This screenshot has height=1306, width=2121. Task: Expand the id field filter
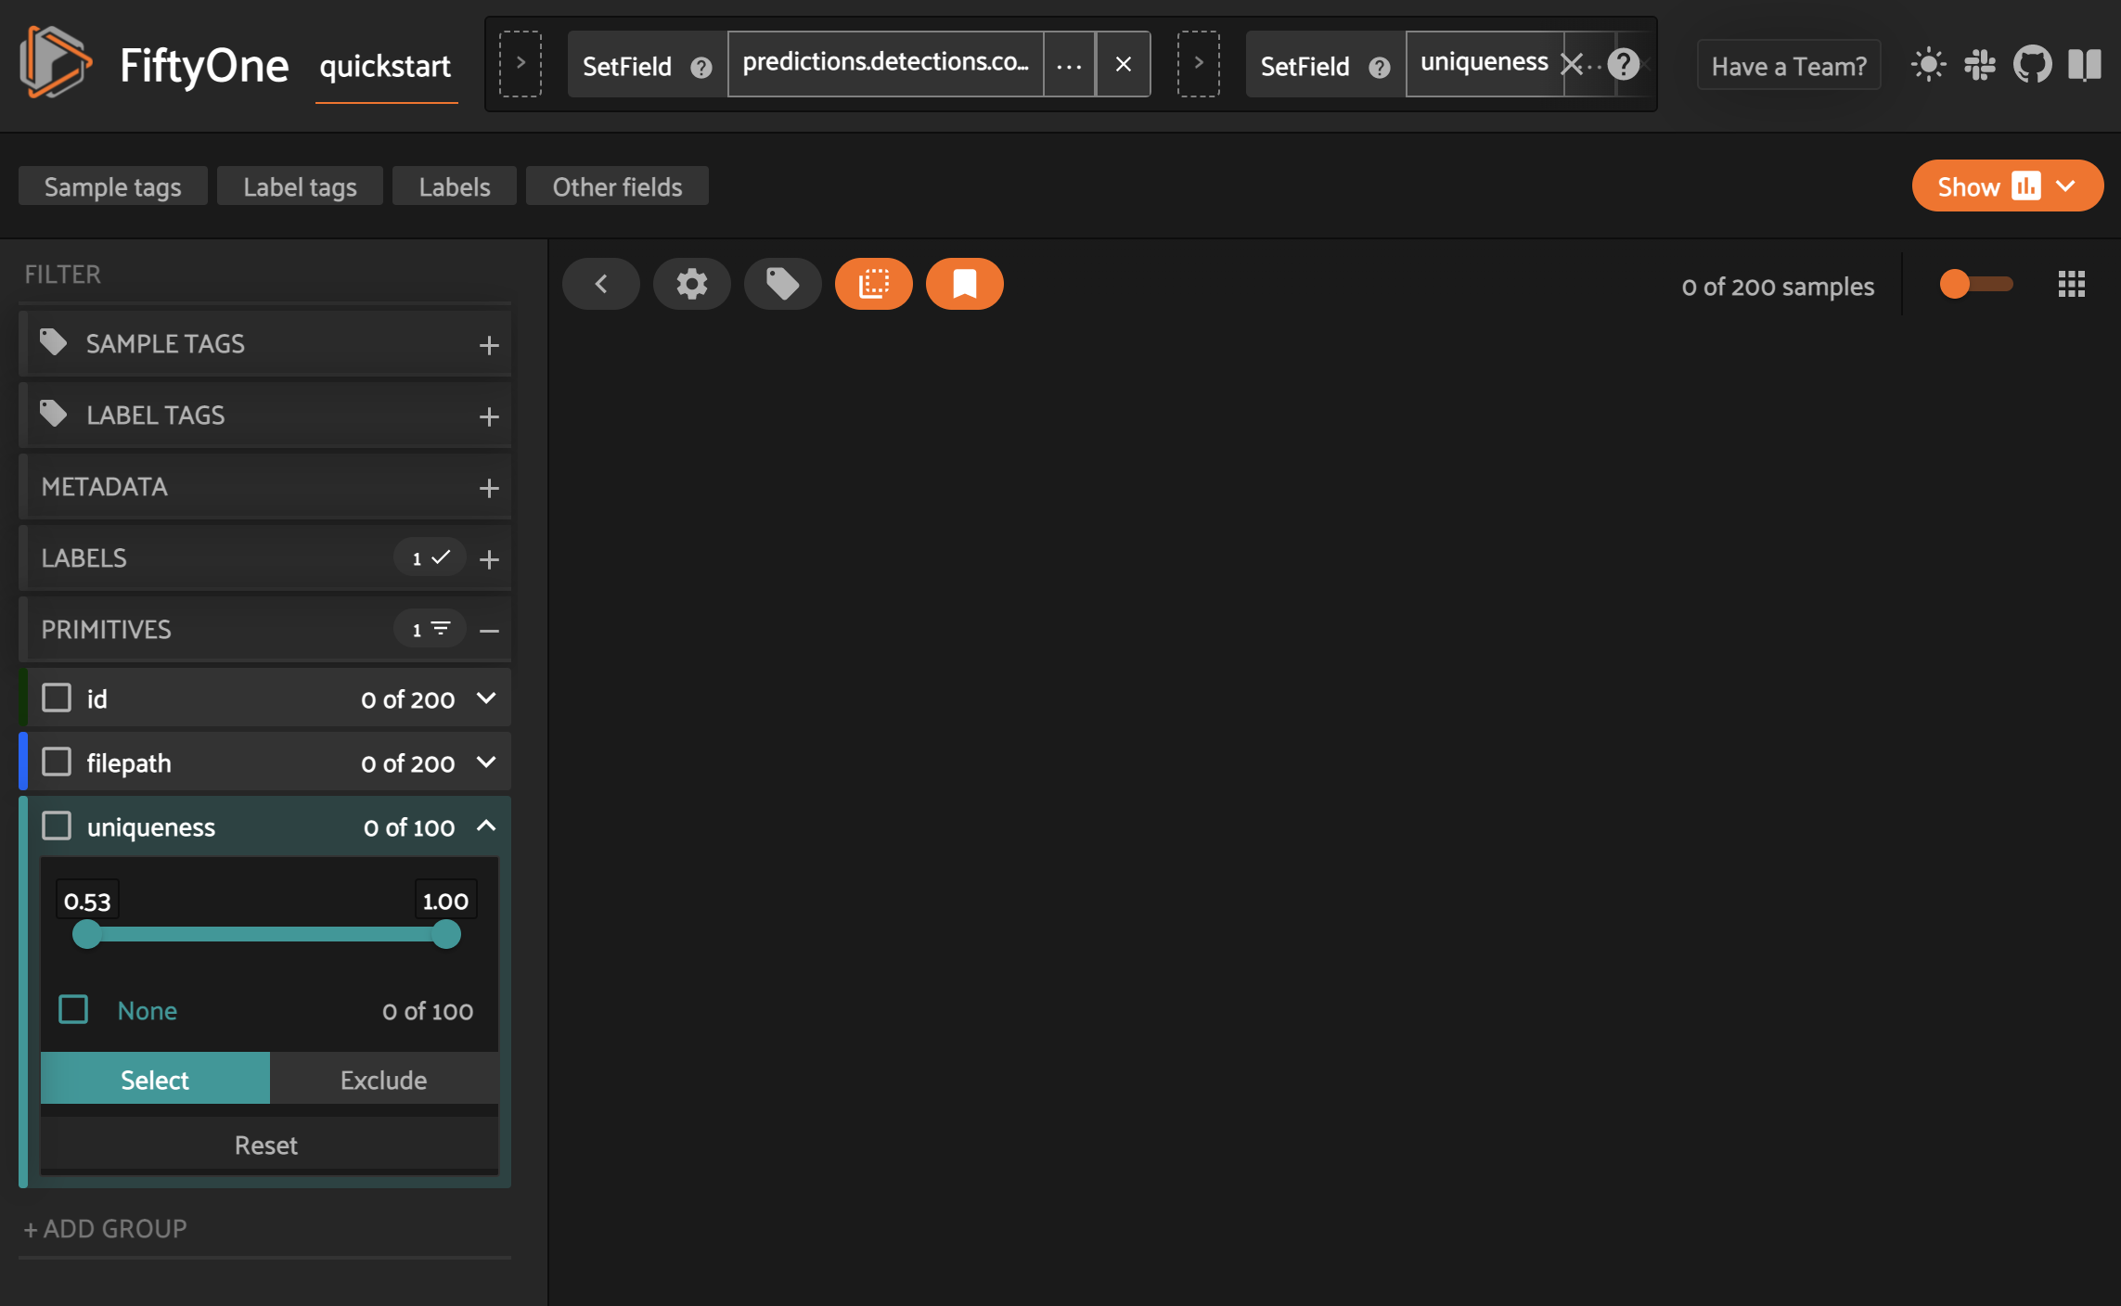click(485, 698)
